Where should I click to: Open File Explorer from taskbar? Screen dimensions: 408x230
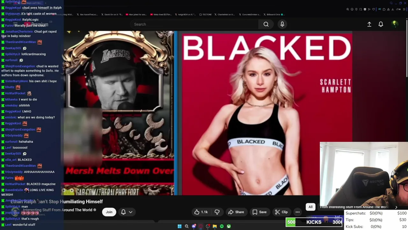pos(215,226)
